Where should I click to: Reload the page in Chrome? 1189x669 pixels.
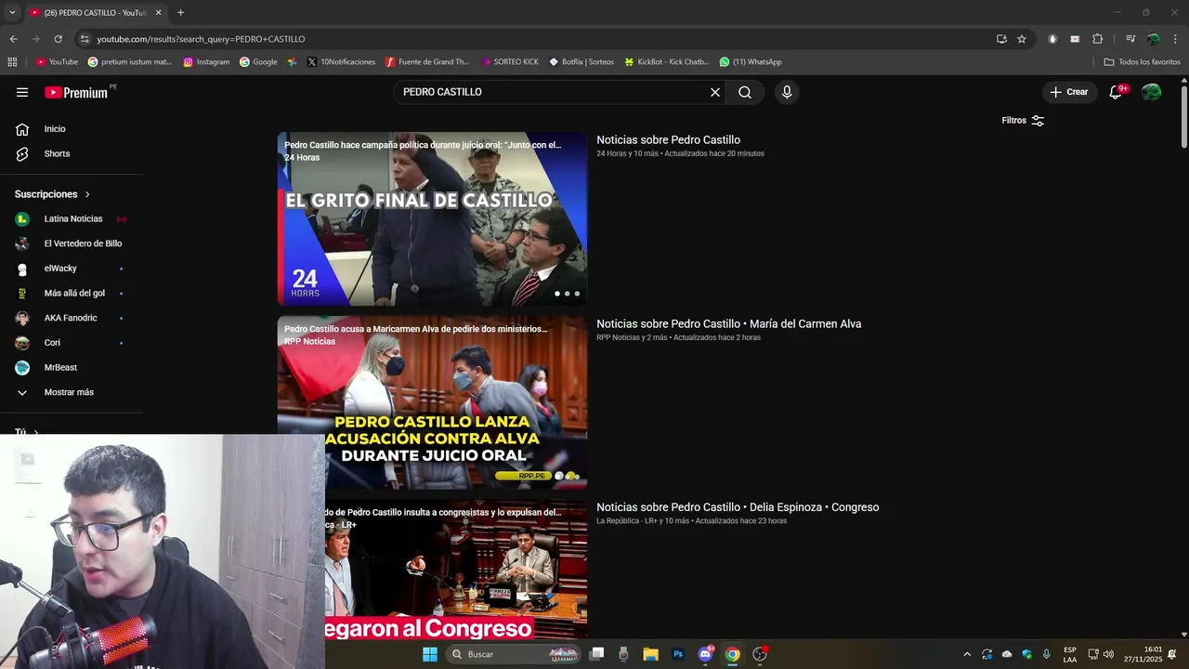point(58,39)
